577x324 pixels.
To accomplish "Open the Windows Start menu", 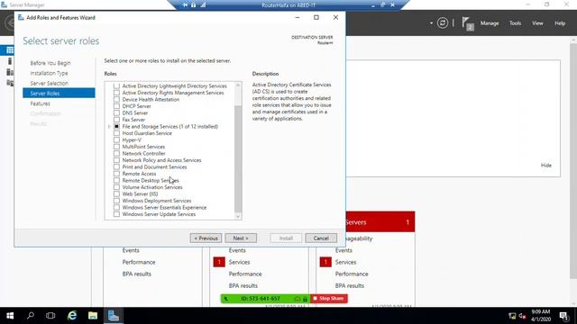I will coord(10,316).
